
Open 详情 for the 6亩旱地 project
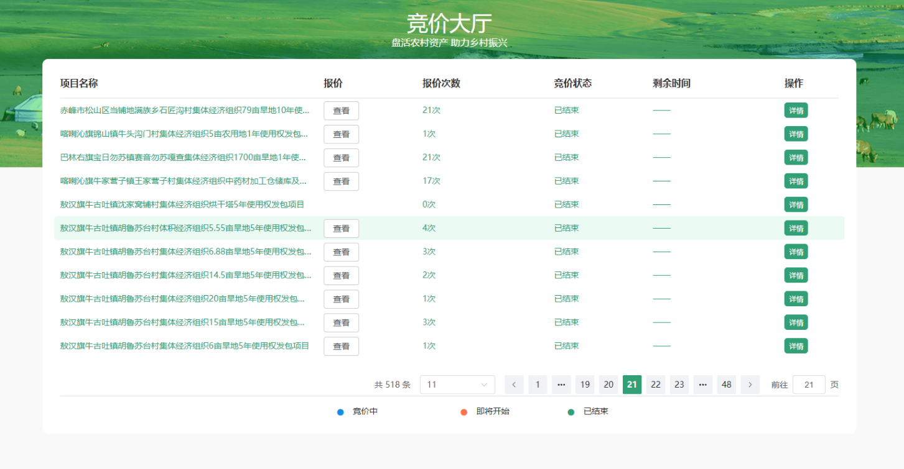click(x=796, y=347)
